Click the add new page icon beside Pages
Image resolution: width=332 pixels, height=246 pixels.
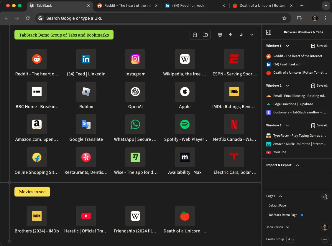click(325, 196)
